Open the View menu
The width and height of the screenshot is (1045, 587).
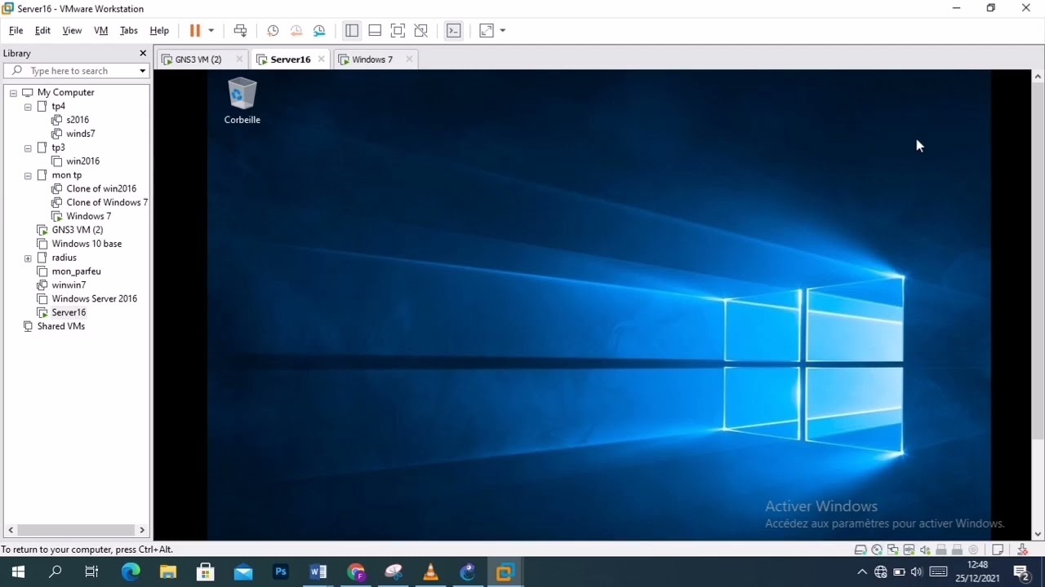(72, 30)
